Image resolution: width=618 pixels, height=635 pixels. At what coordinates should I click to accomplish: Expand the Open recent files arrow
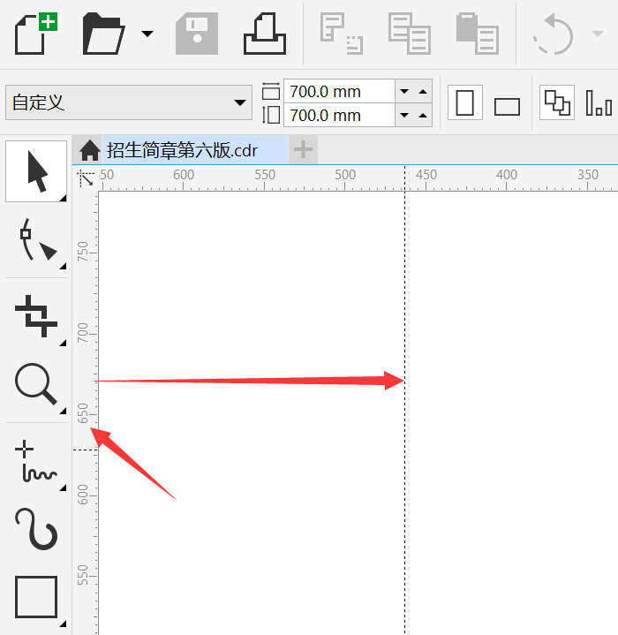coord(147,34)
